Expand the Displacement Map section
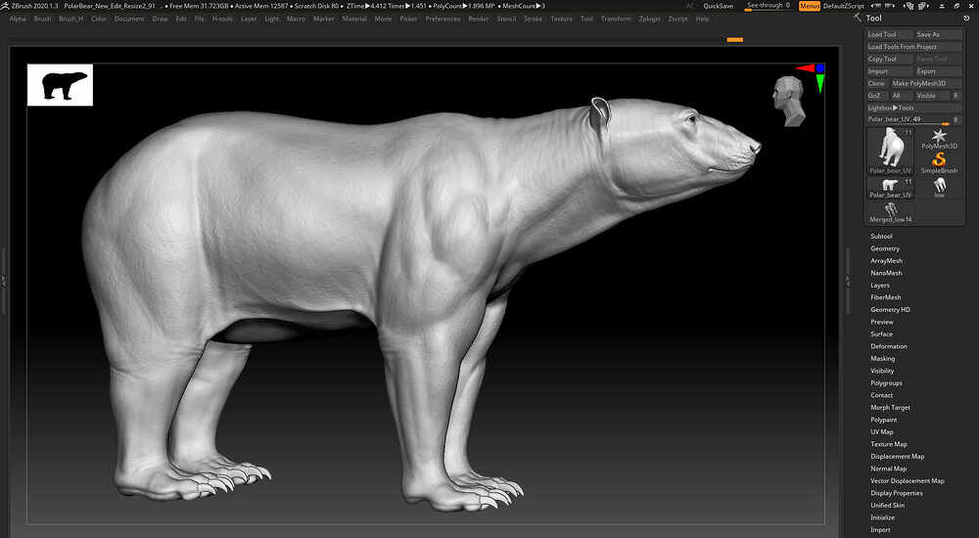This screenshot has width=979, height=538. (897, 456)
